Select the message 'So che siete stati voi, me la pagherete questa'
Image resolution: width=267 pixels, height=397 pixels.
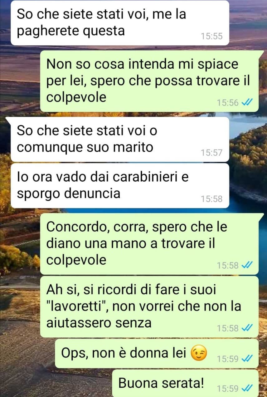[x=120, y=23]
